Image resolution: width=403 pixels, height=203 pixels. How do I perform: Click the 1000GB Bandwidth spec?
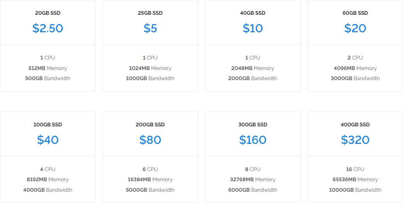tap(150, 78)
